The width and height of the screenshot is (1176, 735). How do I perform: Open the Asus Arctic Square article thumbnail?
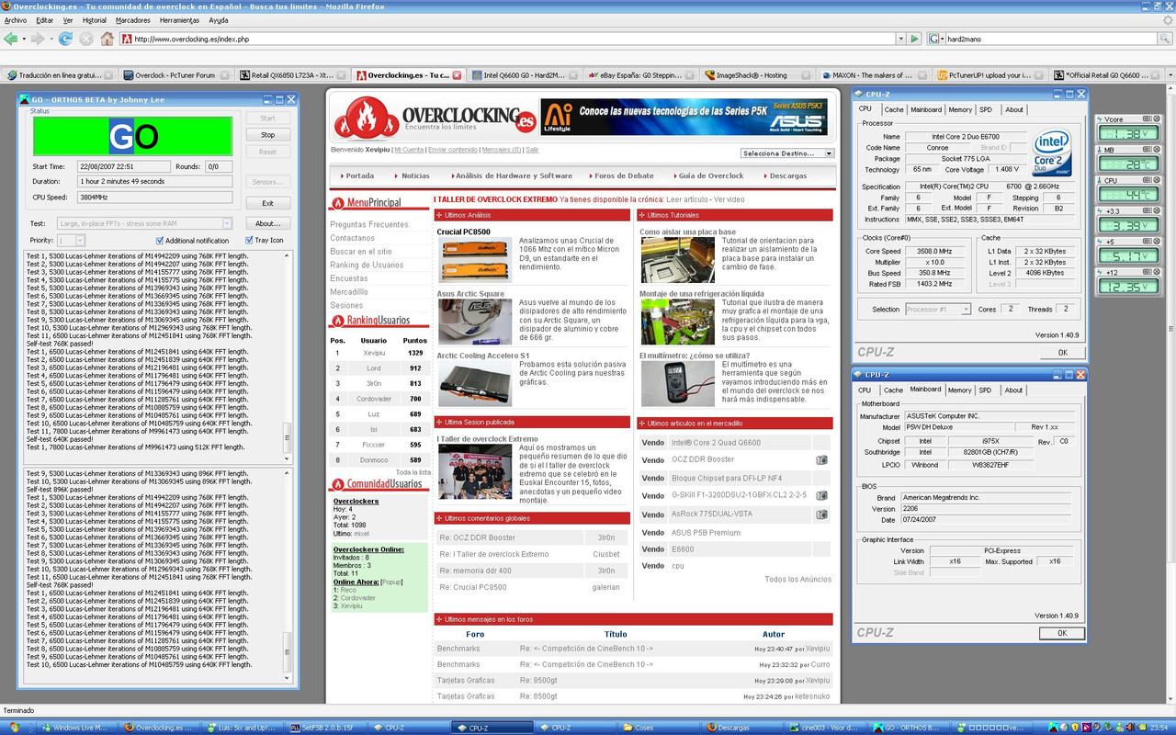(475, 322)
